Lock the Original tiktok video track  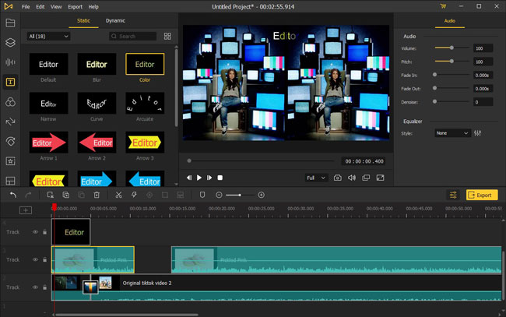pos(45,287)
